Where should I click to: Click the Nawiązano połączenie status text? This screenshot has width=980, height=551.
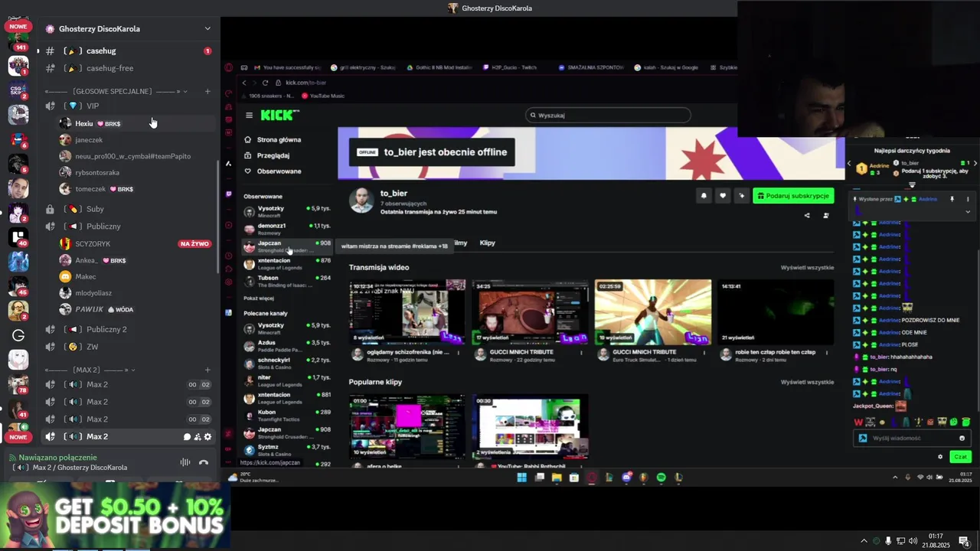[58, 458]
